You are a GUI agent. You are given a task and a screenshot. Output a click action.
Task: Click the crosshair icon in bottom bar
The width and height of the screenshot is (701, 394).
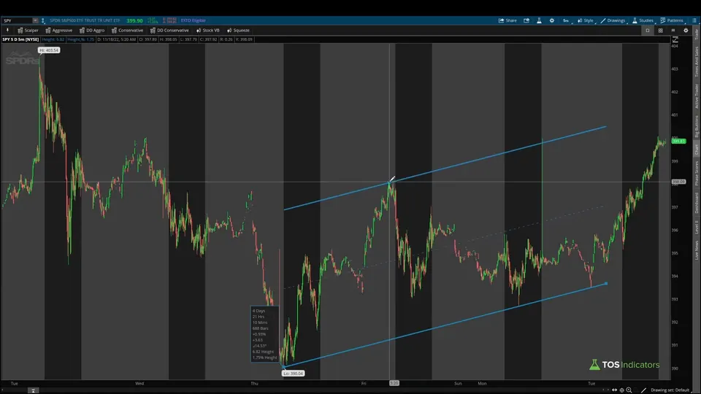tap(621, 390)
